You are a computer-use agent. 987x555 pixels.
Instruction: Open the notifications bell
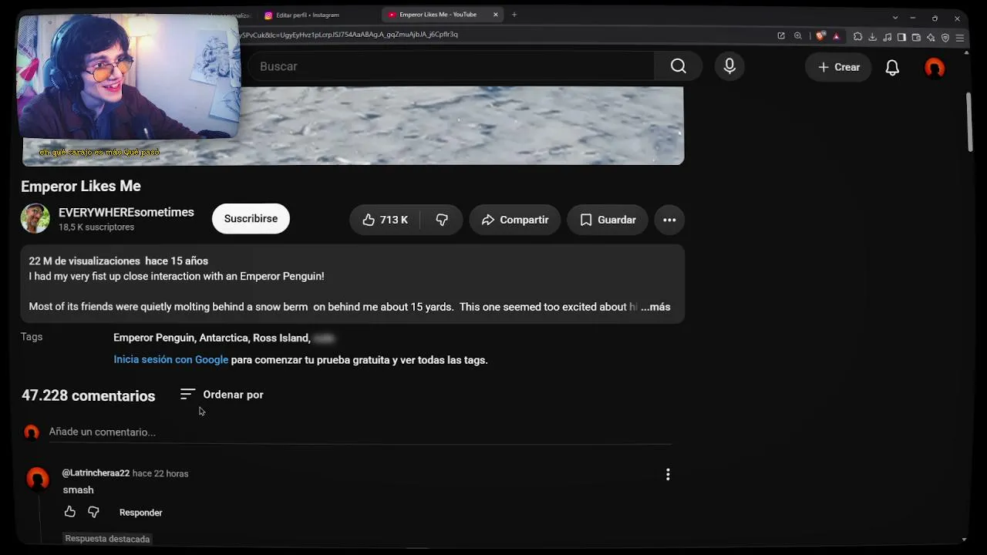point(892,67)
